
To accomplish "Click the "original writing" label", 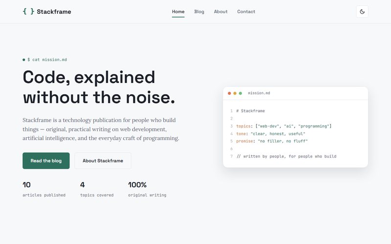I will pyautogui.click(x=147, y=195).
